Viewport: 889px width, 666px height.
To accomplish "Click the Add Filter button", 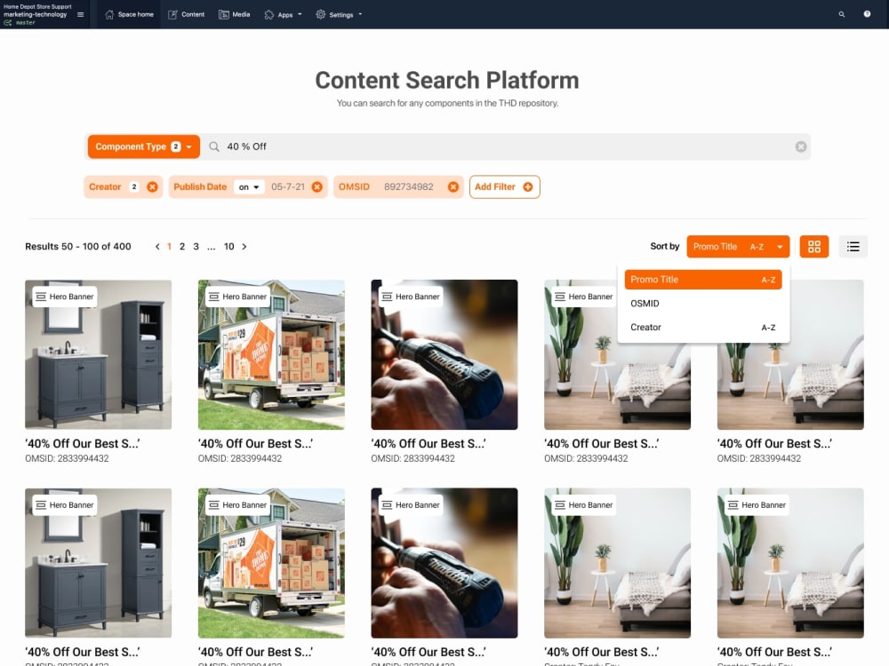I will [x=505, y=186].
